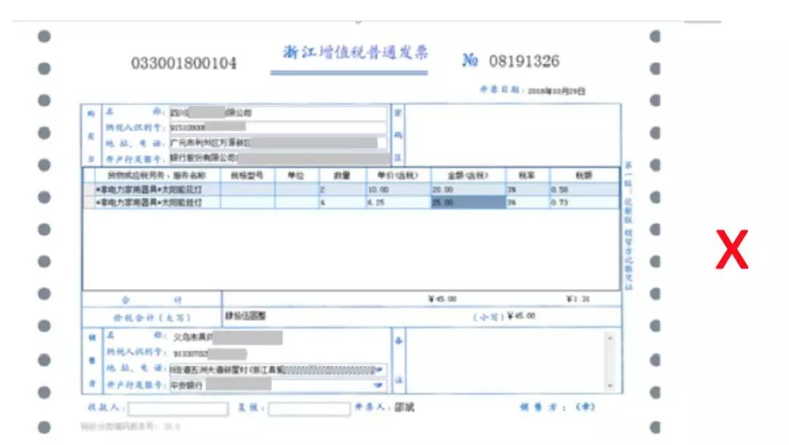Click the 销售方：(章) label
The image size is (789, 445).
coord(557,407)
